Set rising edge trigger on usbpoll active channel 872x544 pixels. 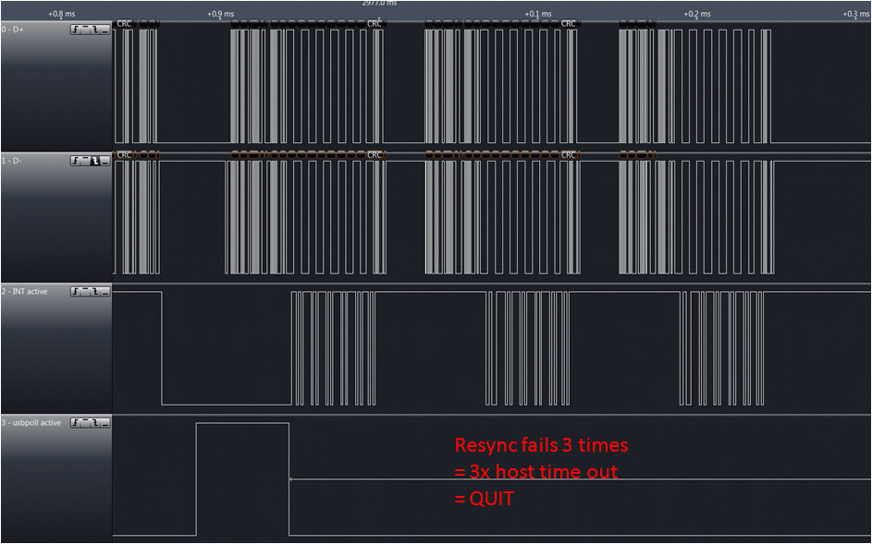pyautogui.click(x=75, y=423)
